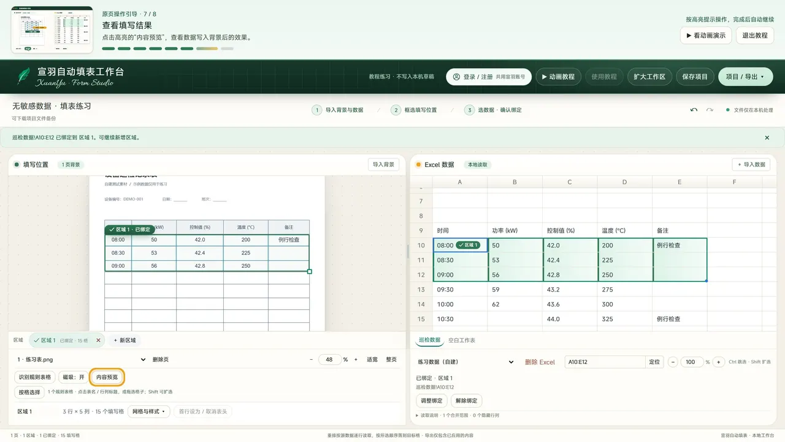Open the 练习表.png page dropdown

[x=82, y=360]
